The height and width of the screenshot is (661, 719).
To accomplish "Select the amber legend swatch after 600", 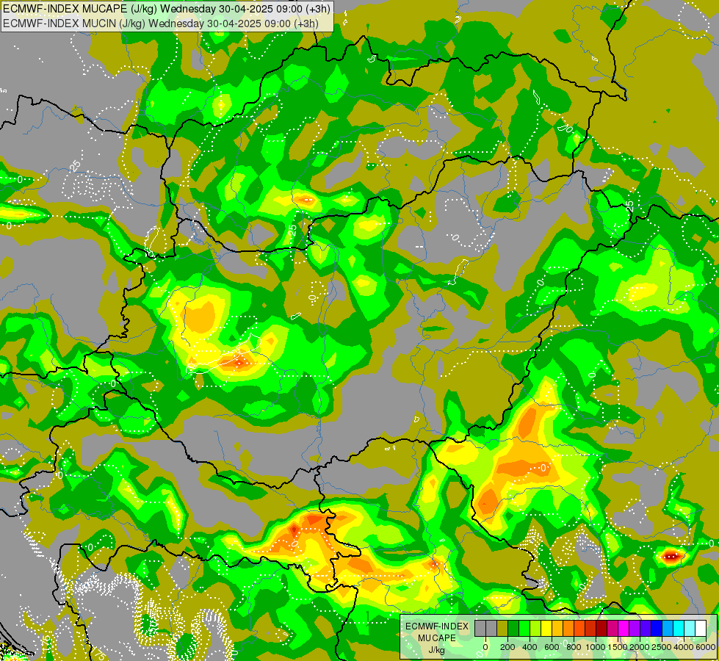I will tap(557, 628).
